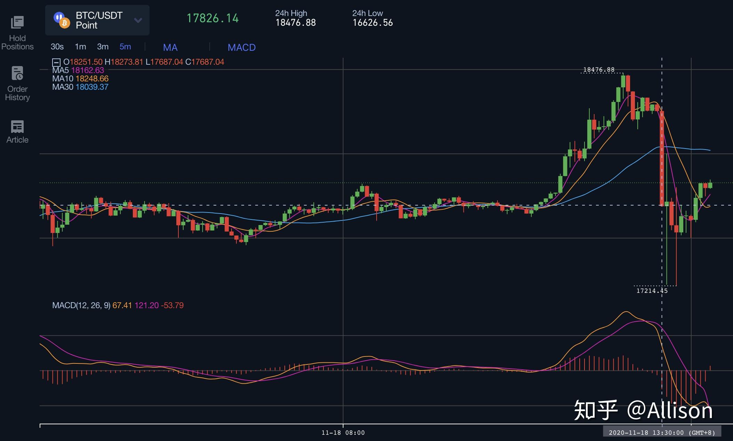This screenshot has height=441, width=733.
Task: Expand the MA10 indicator settings
Action: [x=80, y=79]
